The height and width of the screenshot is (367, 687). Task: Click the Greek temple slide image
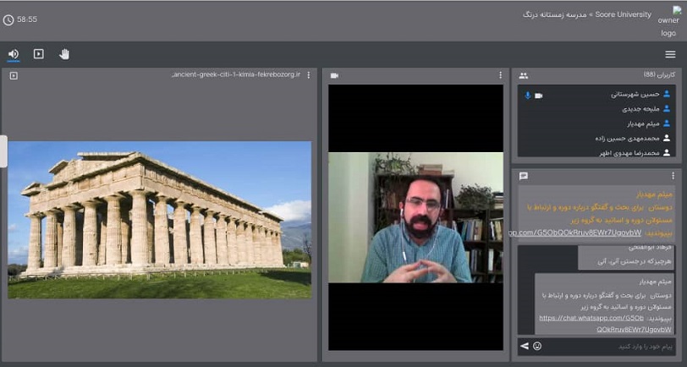[159, 220]
